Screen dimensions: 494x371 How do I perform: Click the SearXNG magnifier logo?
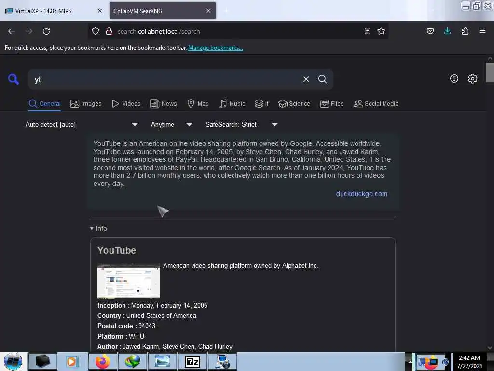click(x=14, y=79)
